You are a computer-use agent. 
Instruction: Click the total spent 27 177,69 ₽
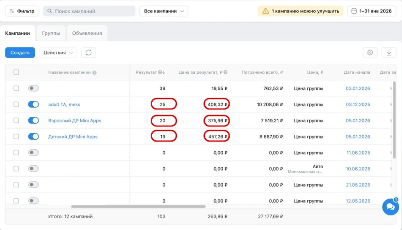pyautogui.click(x=270, y=216)
